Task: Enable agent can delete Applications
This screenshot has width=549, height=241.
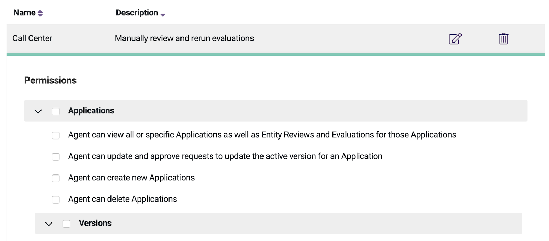Action: click(56, 200)
